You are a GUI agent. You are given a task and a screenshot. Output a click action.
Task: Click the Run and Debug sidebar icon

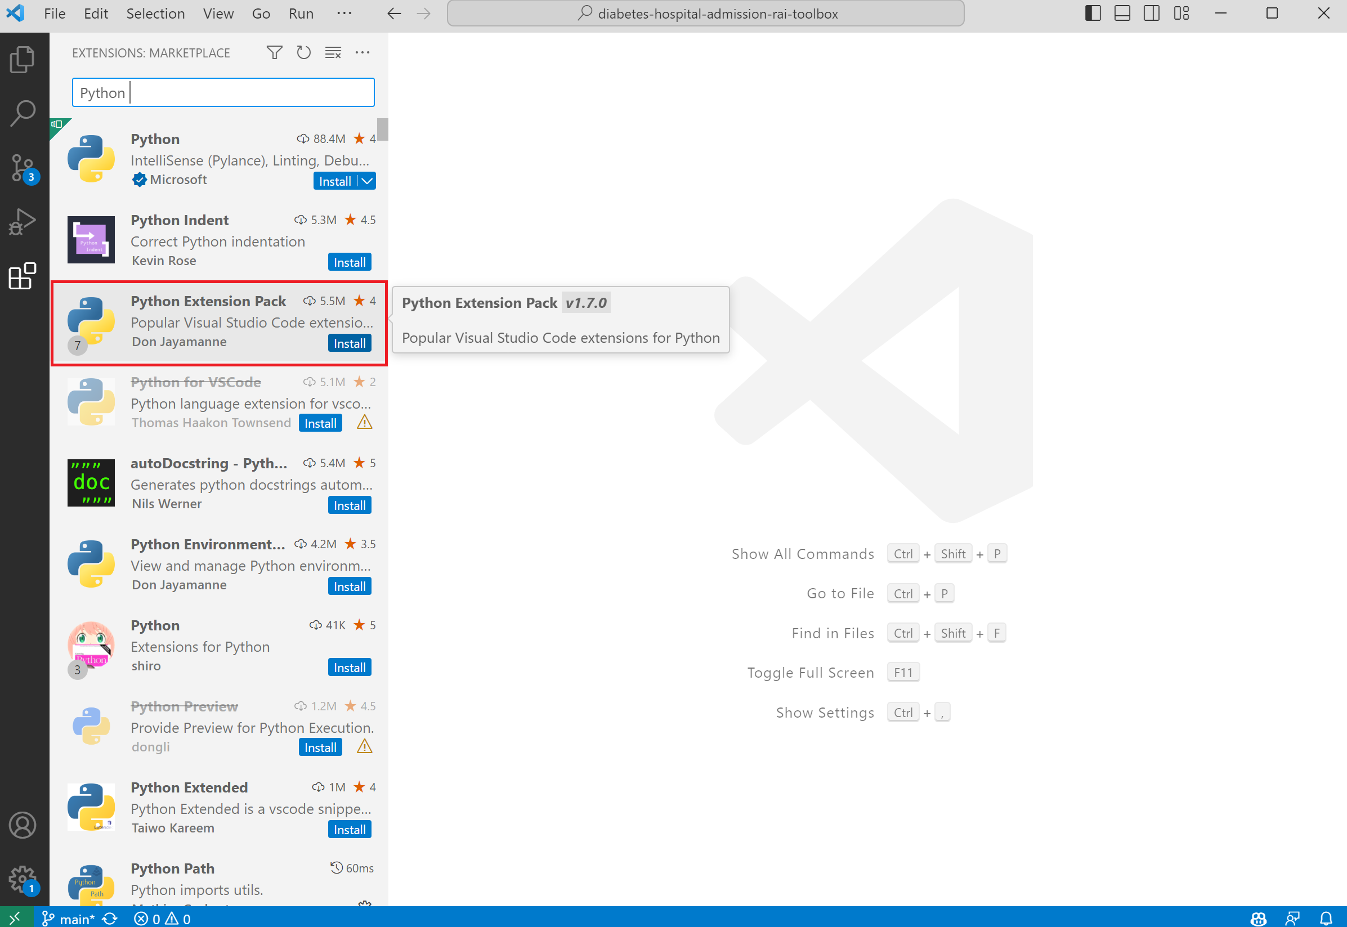23,220
